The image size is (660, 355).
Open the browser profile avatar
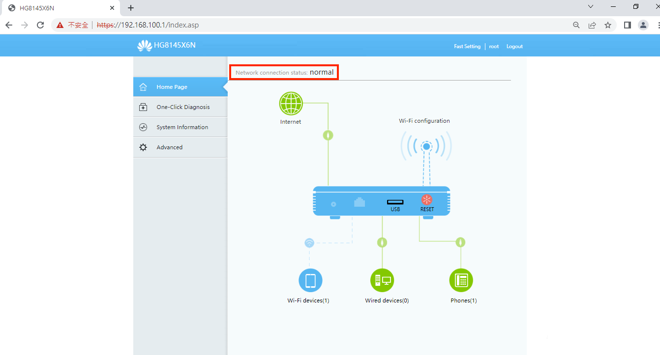(x=643, y=25)
